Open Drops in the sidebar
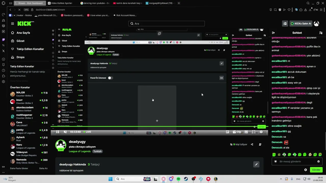The image size is (326, 183). tap(21, 57)
